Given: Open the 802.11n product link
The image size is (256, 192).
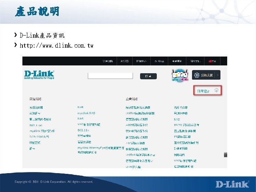Looking at the screenshot, I should click(x=83, y=130).
